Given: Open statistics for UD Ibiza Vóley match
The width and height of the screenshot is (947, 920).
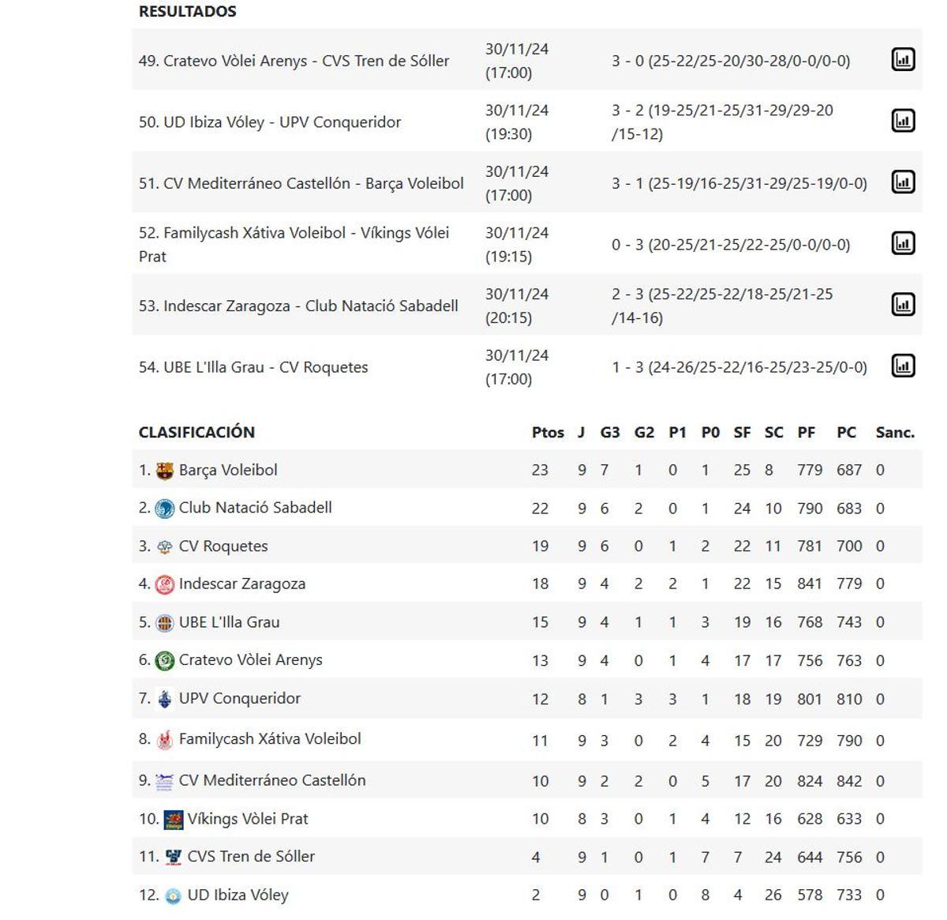Looking at the screenshot, I should pos(903,121).
